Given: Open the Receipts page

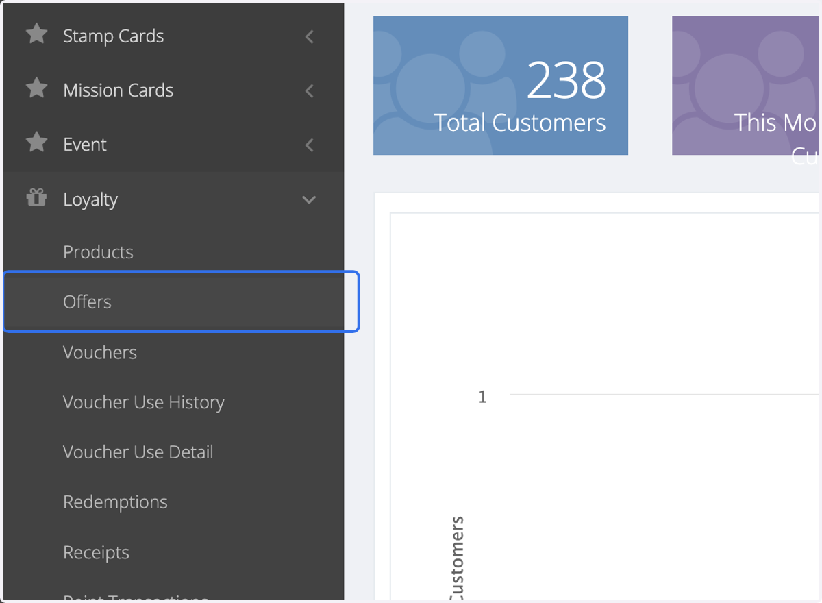Looking at the screenshot, I should click(x=96, y=552).
